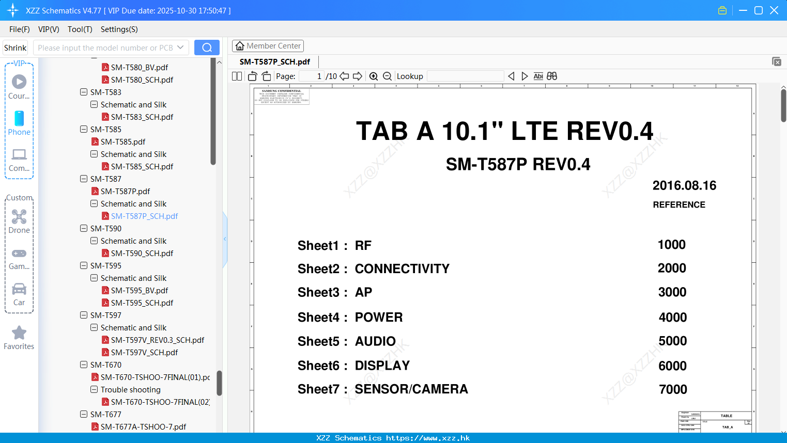Select the Computer category icon

(19, 160)
